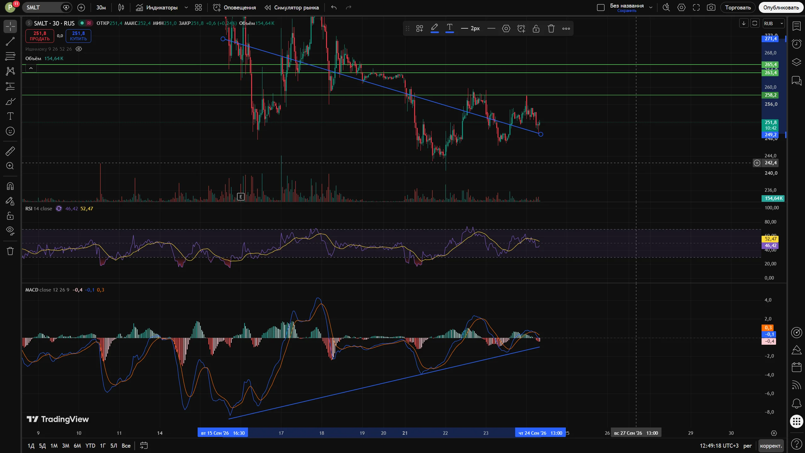Select the YTD date range

click(x=90, y=446)
